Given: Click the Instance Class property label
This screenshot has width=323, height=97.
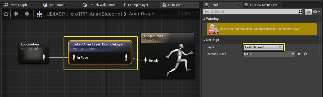Looking at the screenshot, I should [216, 54].
